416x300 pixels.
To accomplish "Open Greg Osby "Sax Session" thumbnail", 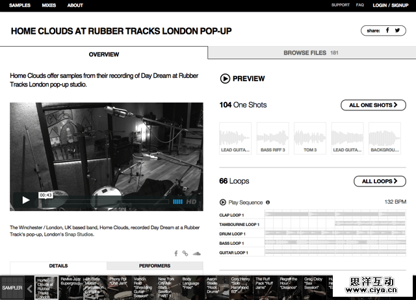I will click(x=315, y=288).
